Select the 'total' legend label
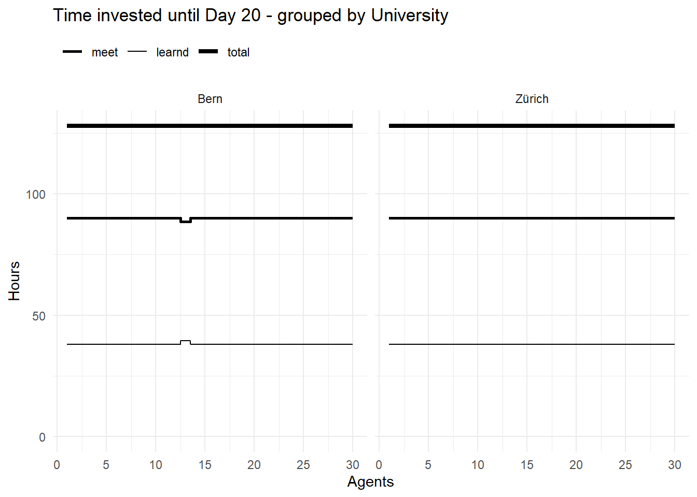Screen dimensions: 697x497 coord(238,52)
